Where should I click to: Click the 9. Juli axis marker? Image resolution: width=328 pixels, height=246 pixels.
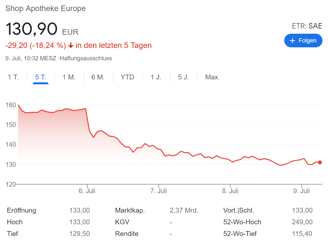click(302, 191)
